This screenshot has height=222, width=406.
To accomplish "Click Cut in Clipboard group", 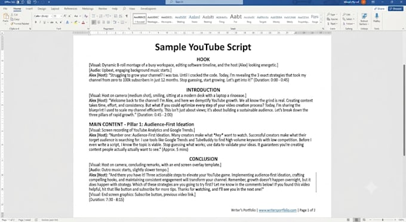I will click(x=14, y=15).
